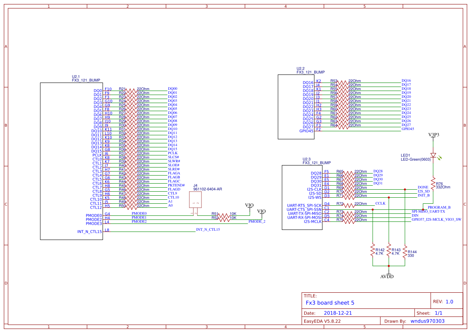Click the R53 designator label
This screenshot has height=333, width=471.
point(334,81)
